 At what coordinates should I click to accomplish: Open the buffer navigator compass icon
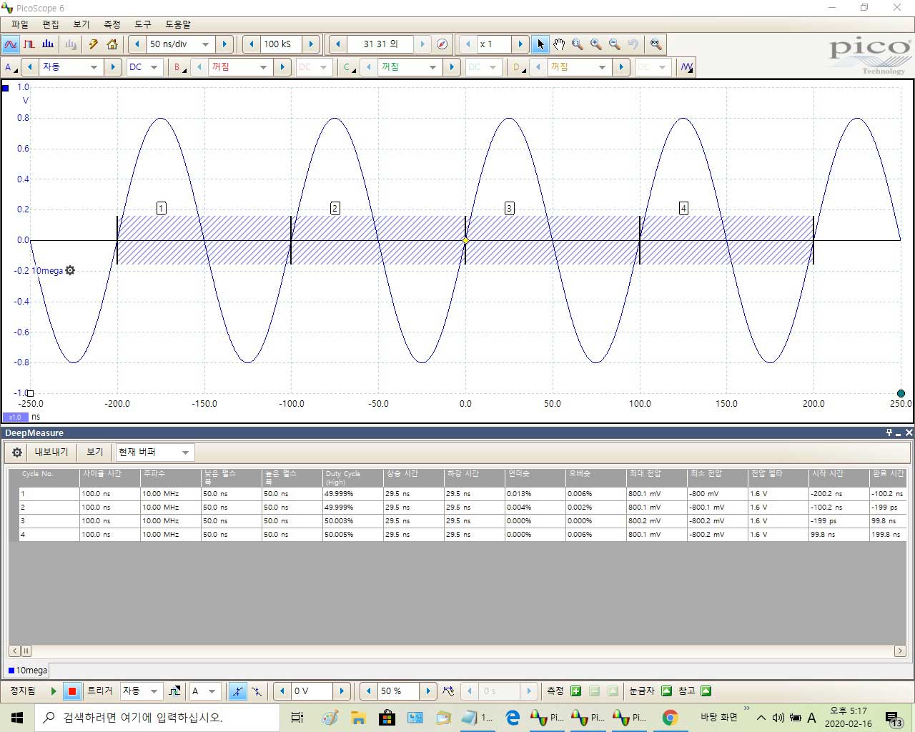coord(442,44)
